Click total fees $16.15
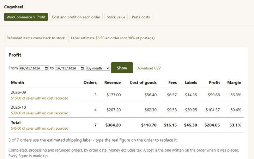Viewport: 254px width, 159px height. coord(170,125)
